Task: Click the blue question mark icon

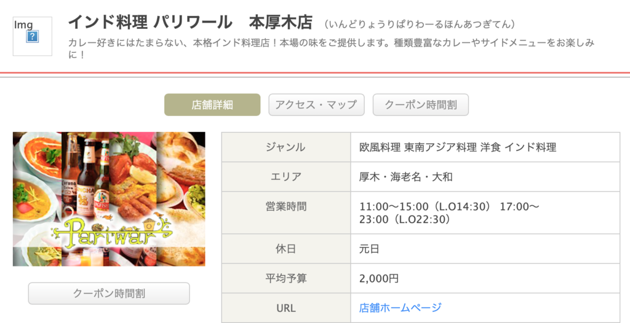Action: click(33, 37)
